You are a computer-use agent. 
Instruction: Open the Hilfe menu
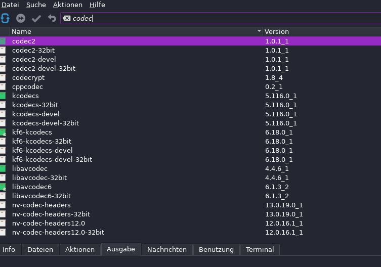(x=97, y=5)
